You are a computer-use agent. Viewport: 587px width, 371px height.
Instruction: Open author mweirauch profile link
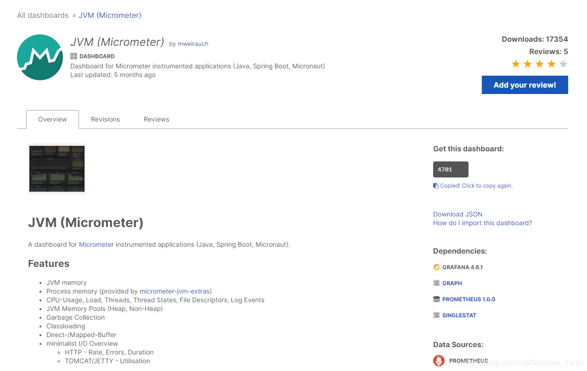(193, 44)
